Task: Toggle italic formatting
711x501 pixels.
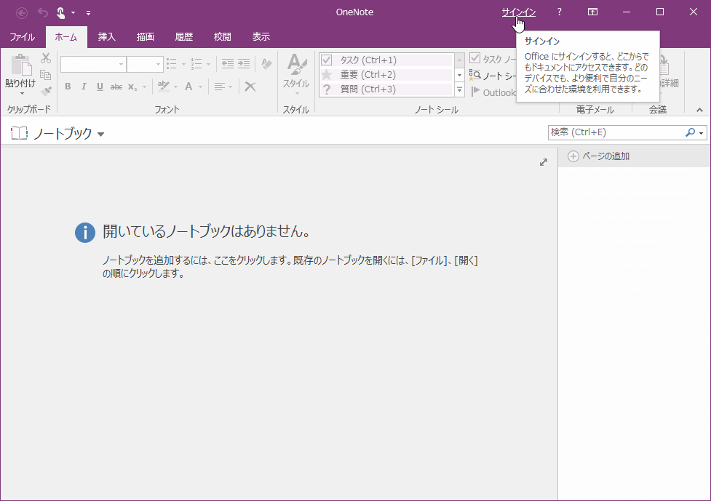Action: (83, 86)
